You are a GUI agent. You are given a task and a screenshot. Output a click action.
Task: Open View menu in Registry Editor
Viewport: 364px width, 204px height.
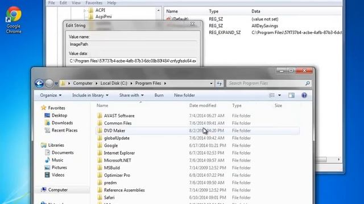tap(76, 3)
